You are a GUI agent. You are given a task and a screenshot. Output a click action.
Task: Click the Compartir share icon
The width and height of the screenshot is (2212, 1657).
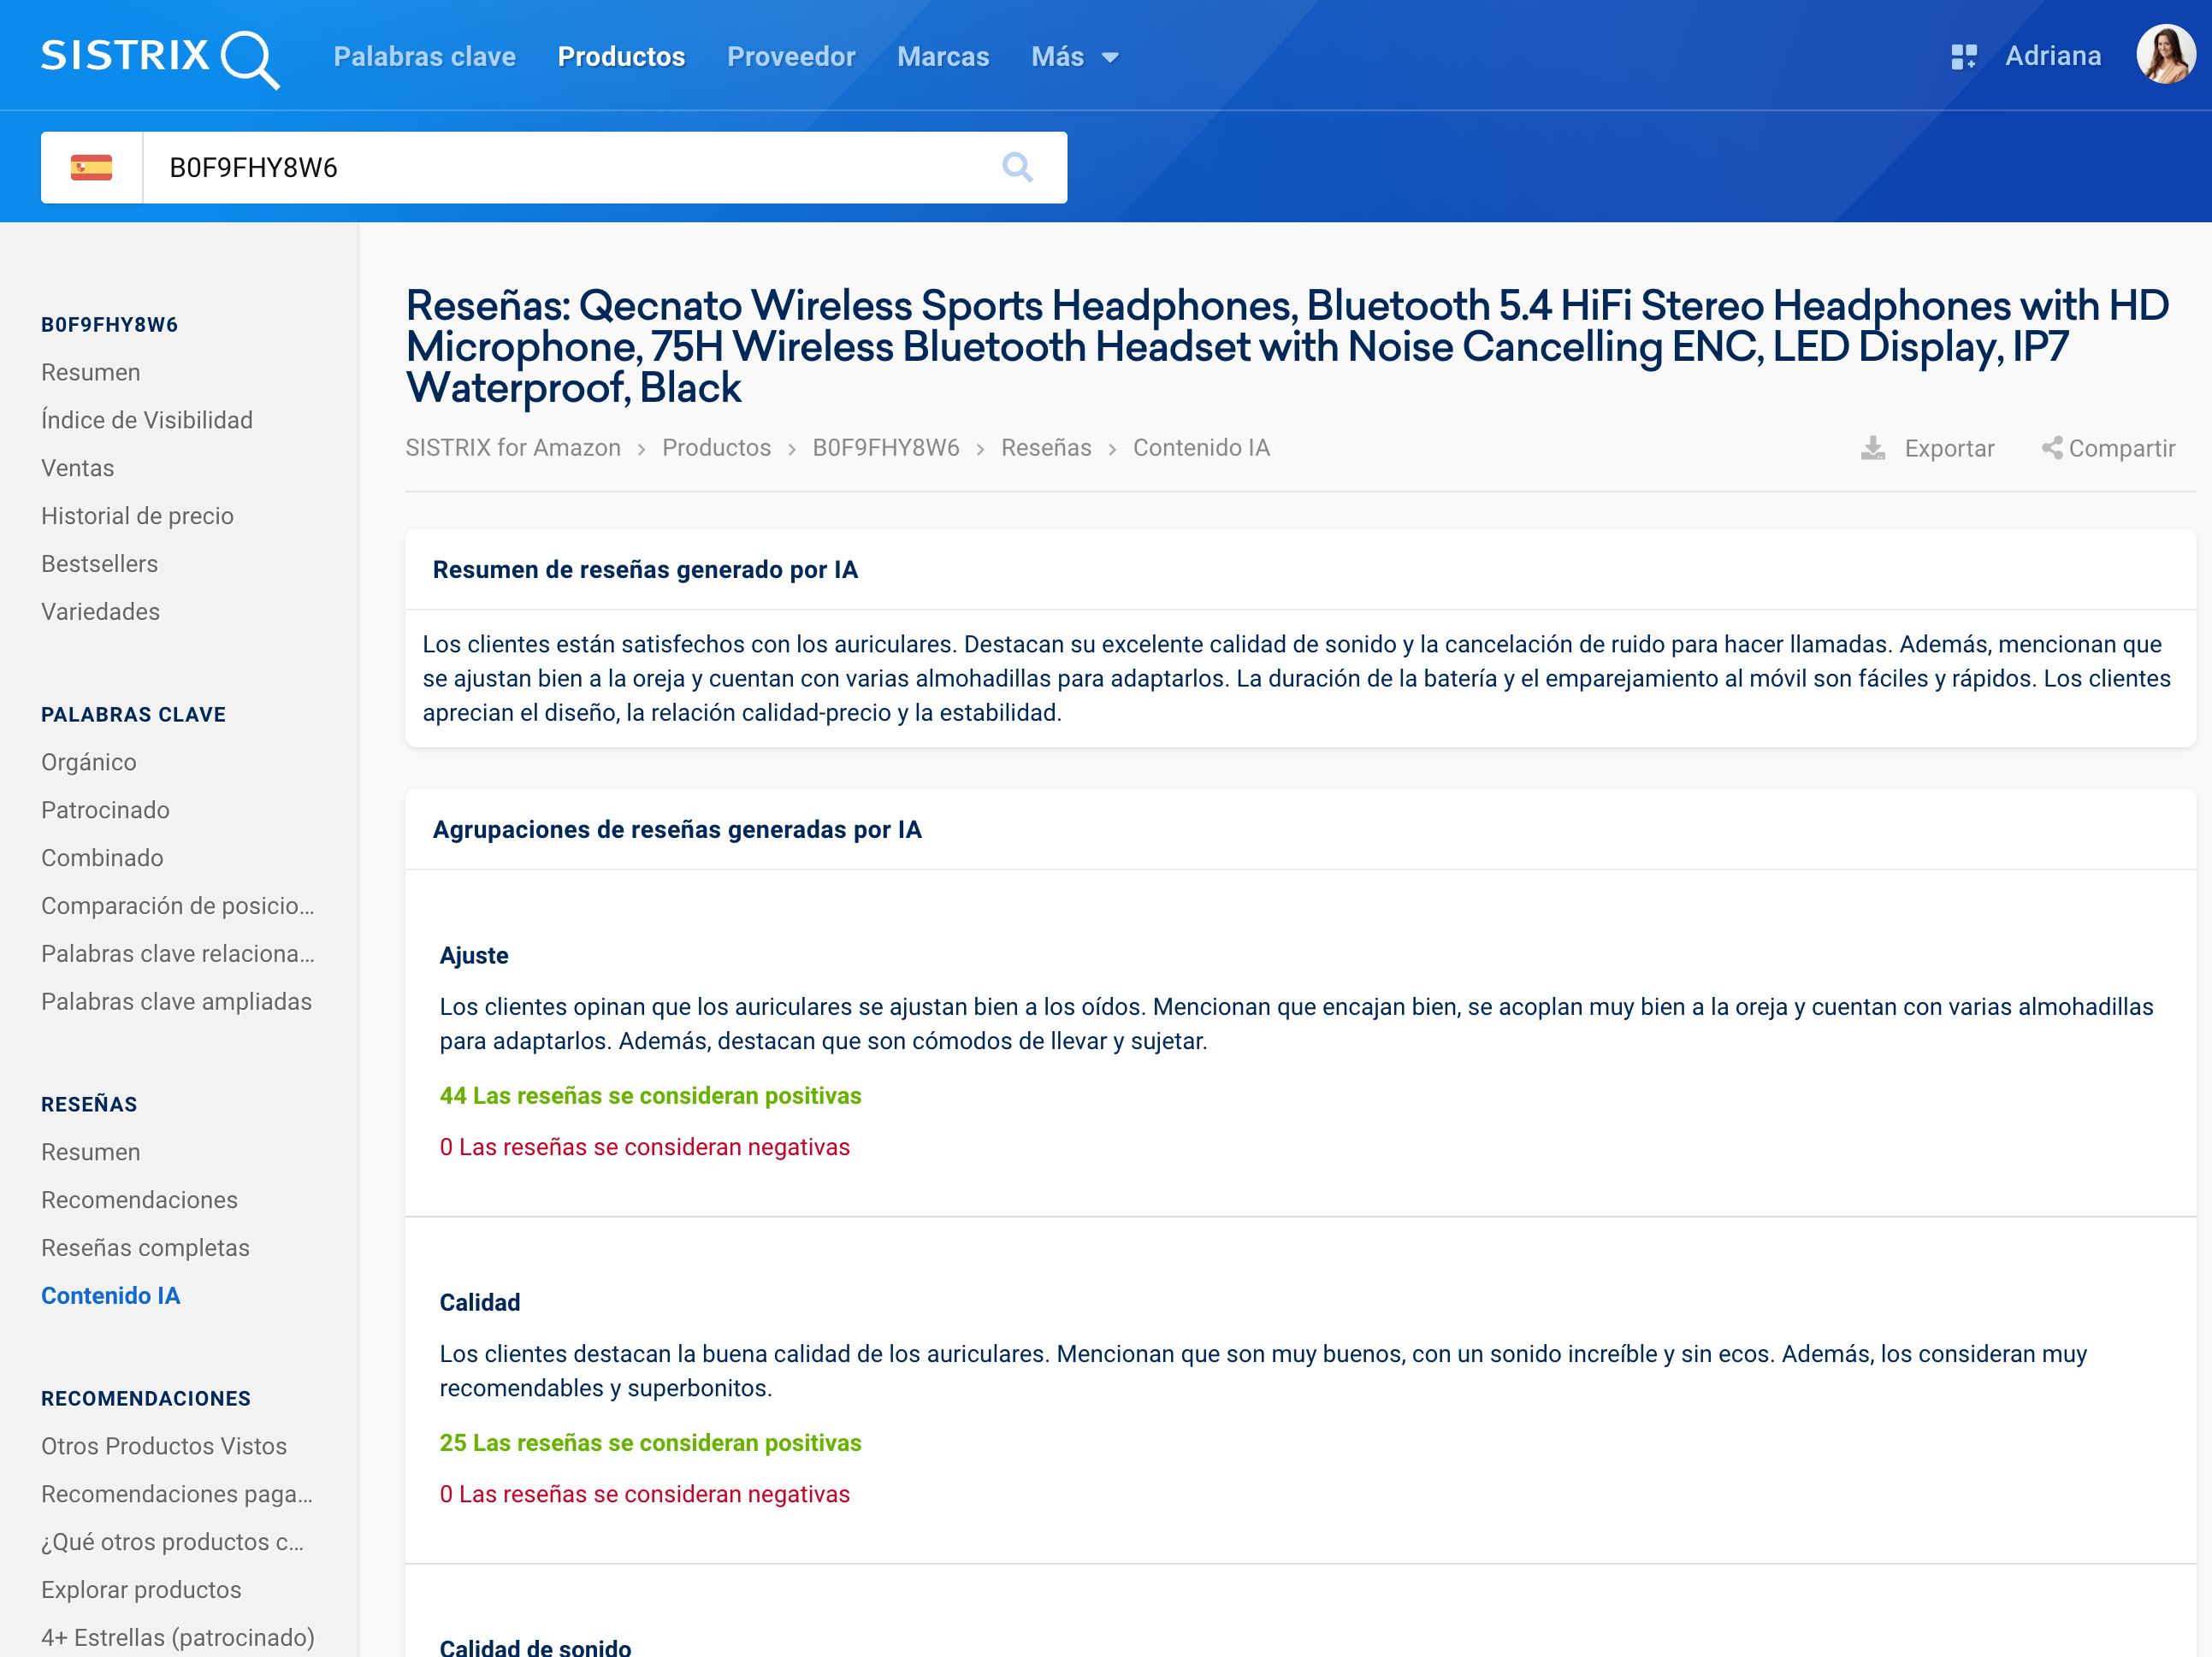click(2051, 448)
